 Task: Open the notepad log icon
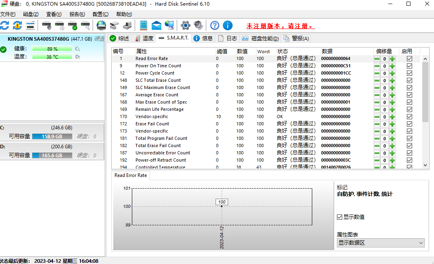pyautogui.click(x=144, y=25)
